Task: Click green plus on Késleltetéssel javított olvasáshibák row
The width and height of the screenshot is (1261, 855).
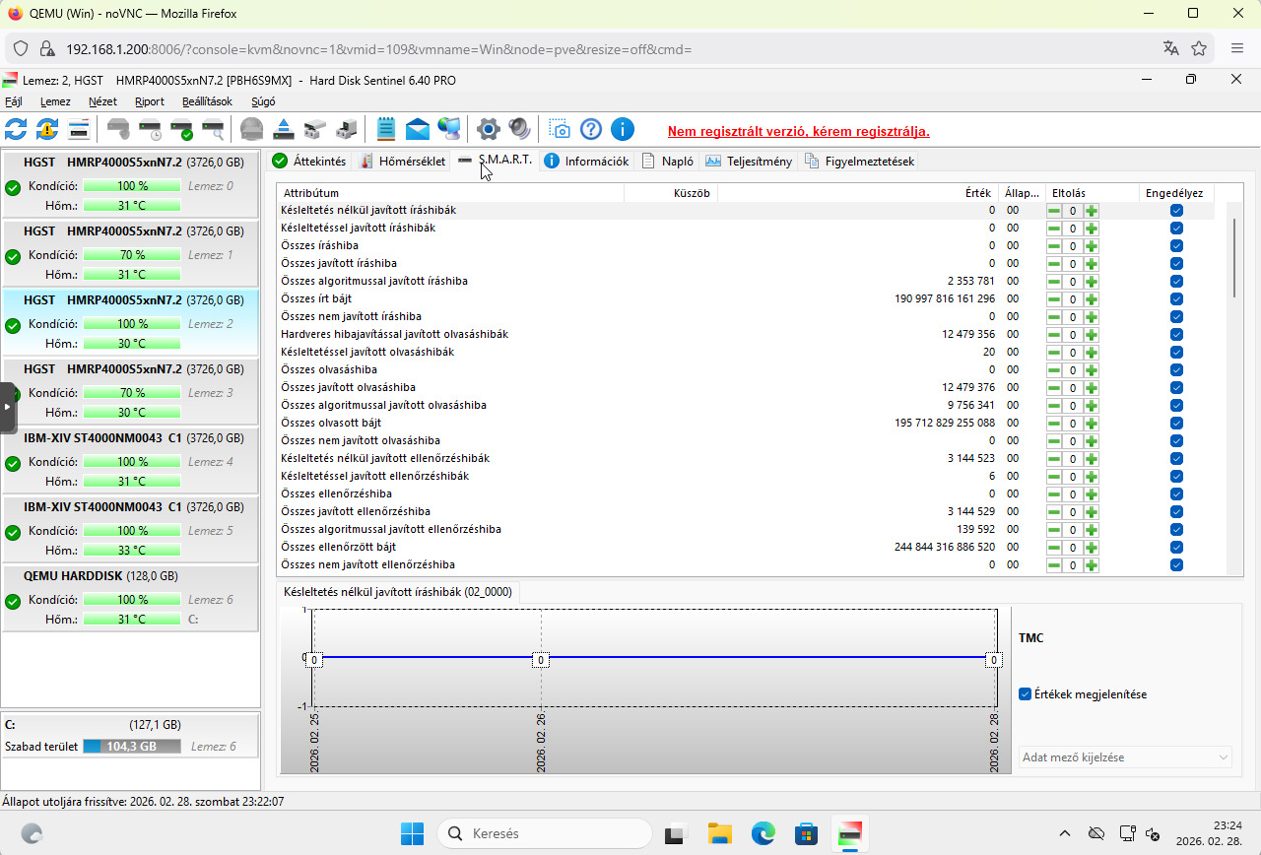Action: coord(1092,353)
